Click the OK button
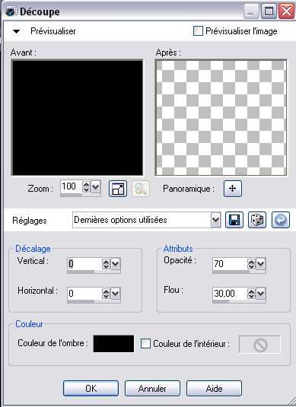 (91, 388)
